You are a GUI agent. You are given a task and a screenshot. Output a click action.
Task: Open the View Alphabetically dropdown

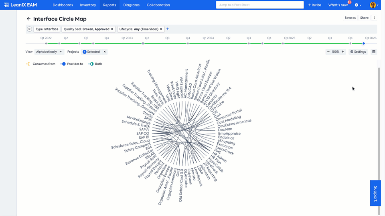coord(49,52)
